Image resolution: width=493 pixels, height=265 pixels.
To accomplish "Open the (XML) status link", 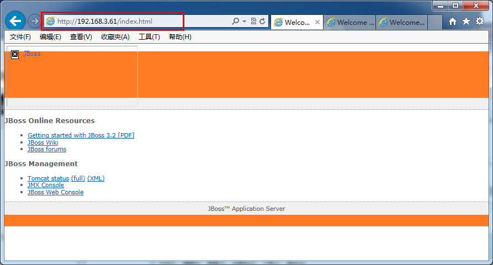I will [96, 178].
